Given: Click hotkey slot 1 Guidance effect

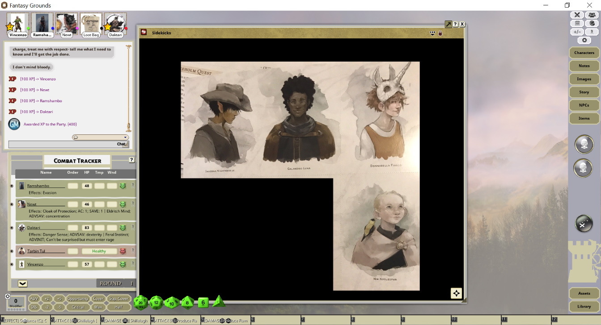Looking at the screenshot, I should pyautogui.click(x=25, y=321).
